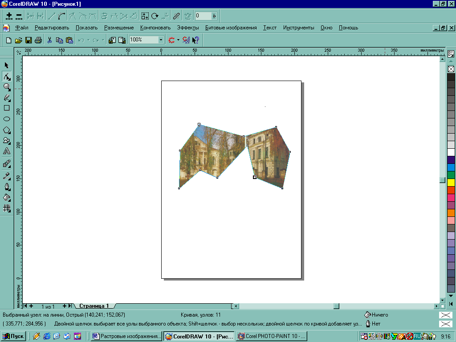The height and width of the screenshot is (342, 456).
Task: Open curve smoothness slider button
Action: (x=214, y=16)
